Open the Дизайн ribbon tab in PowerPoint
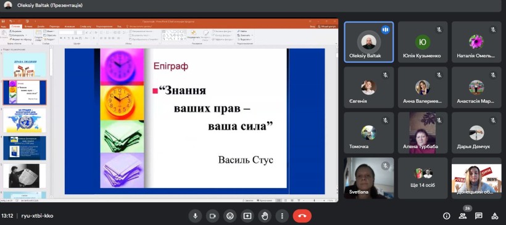The width and height of the screenshot is (506, 225). click(41, 27)
